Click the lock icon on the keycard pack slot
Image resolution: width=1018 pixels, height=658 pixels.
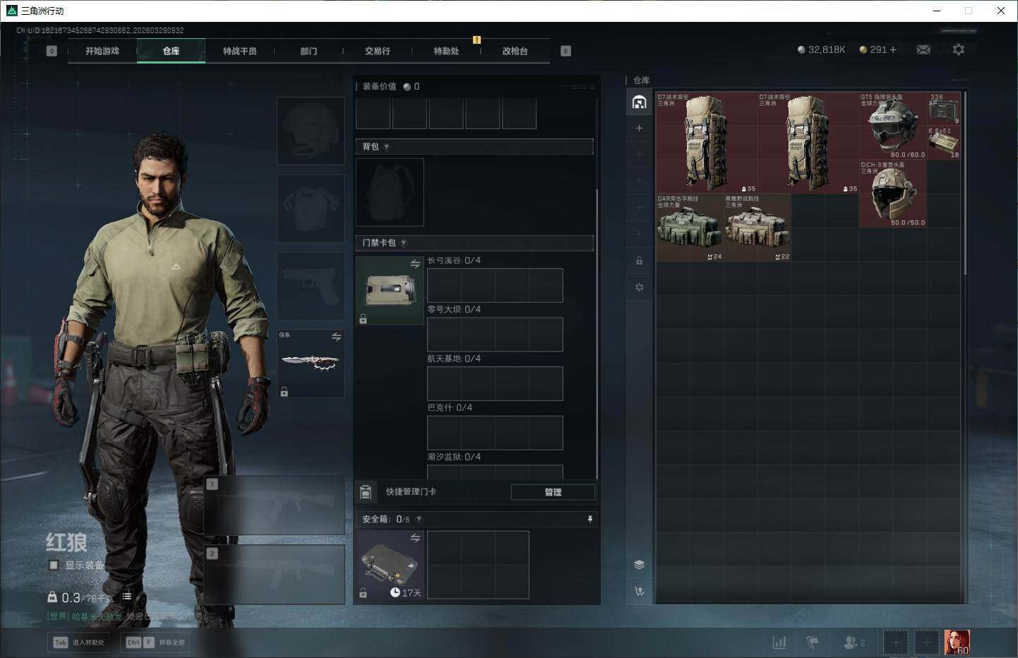point(363,319)
